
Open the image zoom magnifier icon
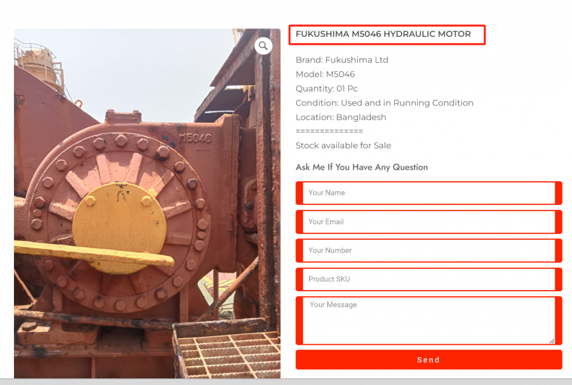pos(263,46)
